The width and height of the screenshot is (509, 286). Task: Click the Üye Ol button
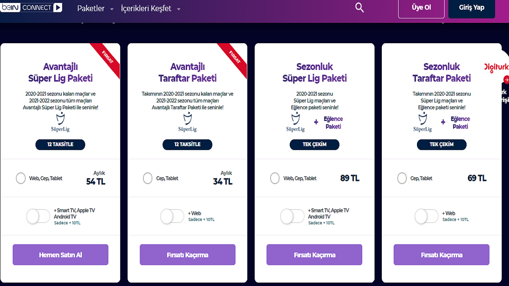(421, 8)
